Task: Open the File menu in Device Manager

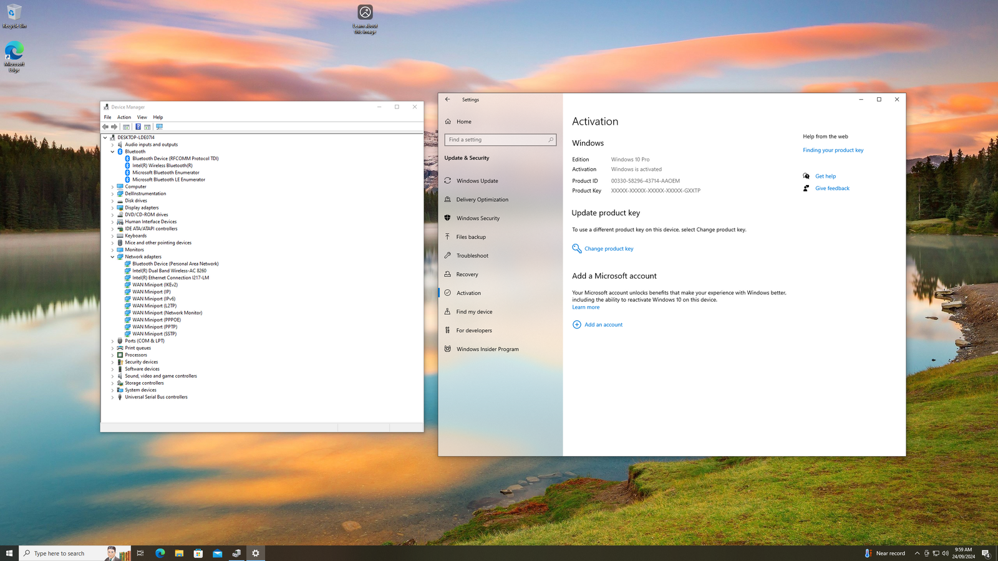Action: click(107, 117)
